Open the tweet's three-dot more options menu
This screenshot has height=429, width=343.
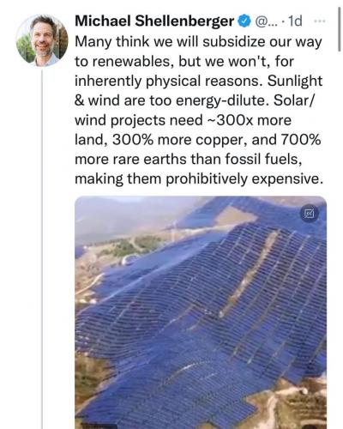click(x=320, y=21)
